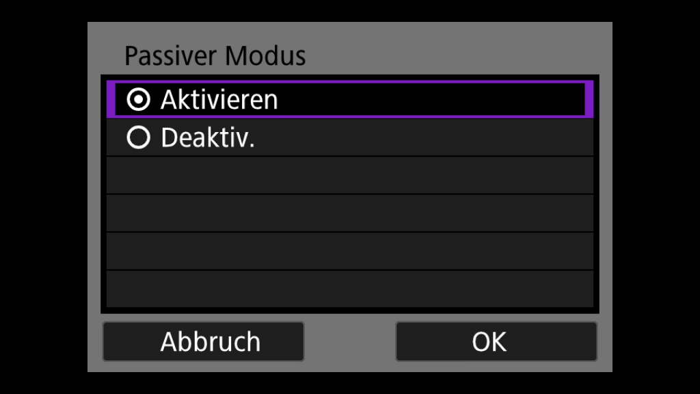700x394 pixels.
Task: Click the filled radio circle icon beside Aktivieren
Action: coord(138,99)
